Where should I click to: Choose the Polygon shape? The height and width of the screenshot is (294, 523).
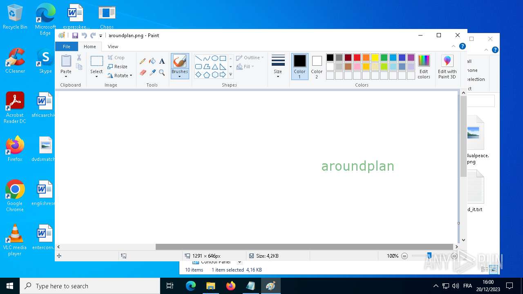207,67
